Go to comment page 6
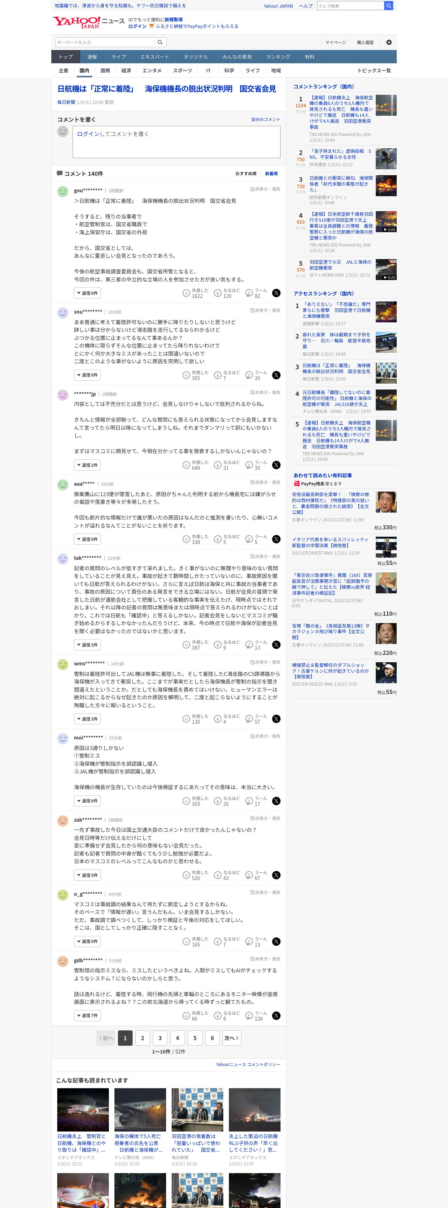 coord(212,1038)
